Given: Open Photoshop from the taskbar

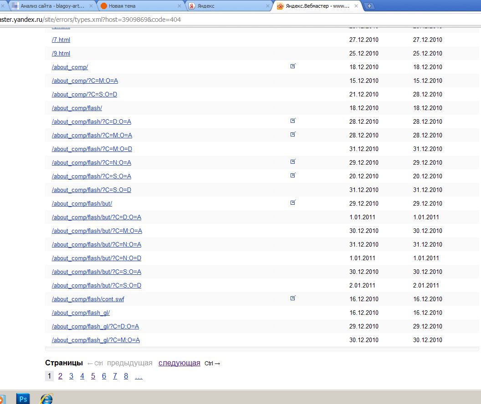Looking at the screenshot, I should tap(23, 399).
